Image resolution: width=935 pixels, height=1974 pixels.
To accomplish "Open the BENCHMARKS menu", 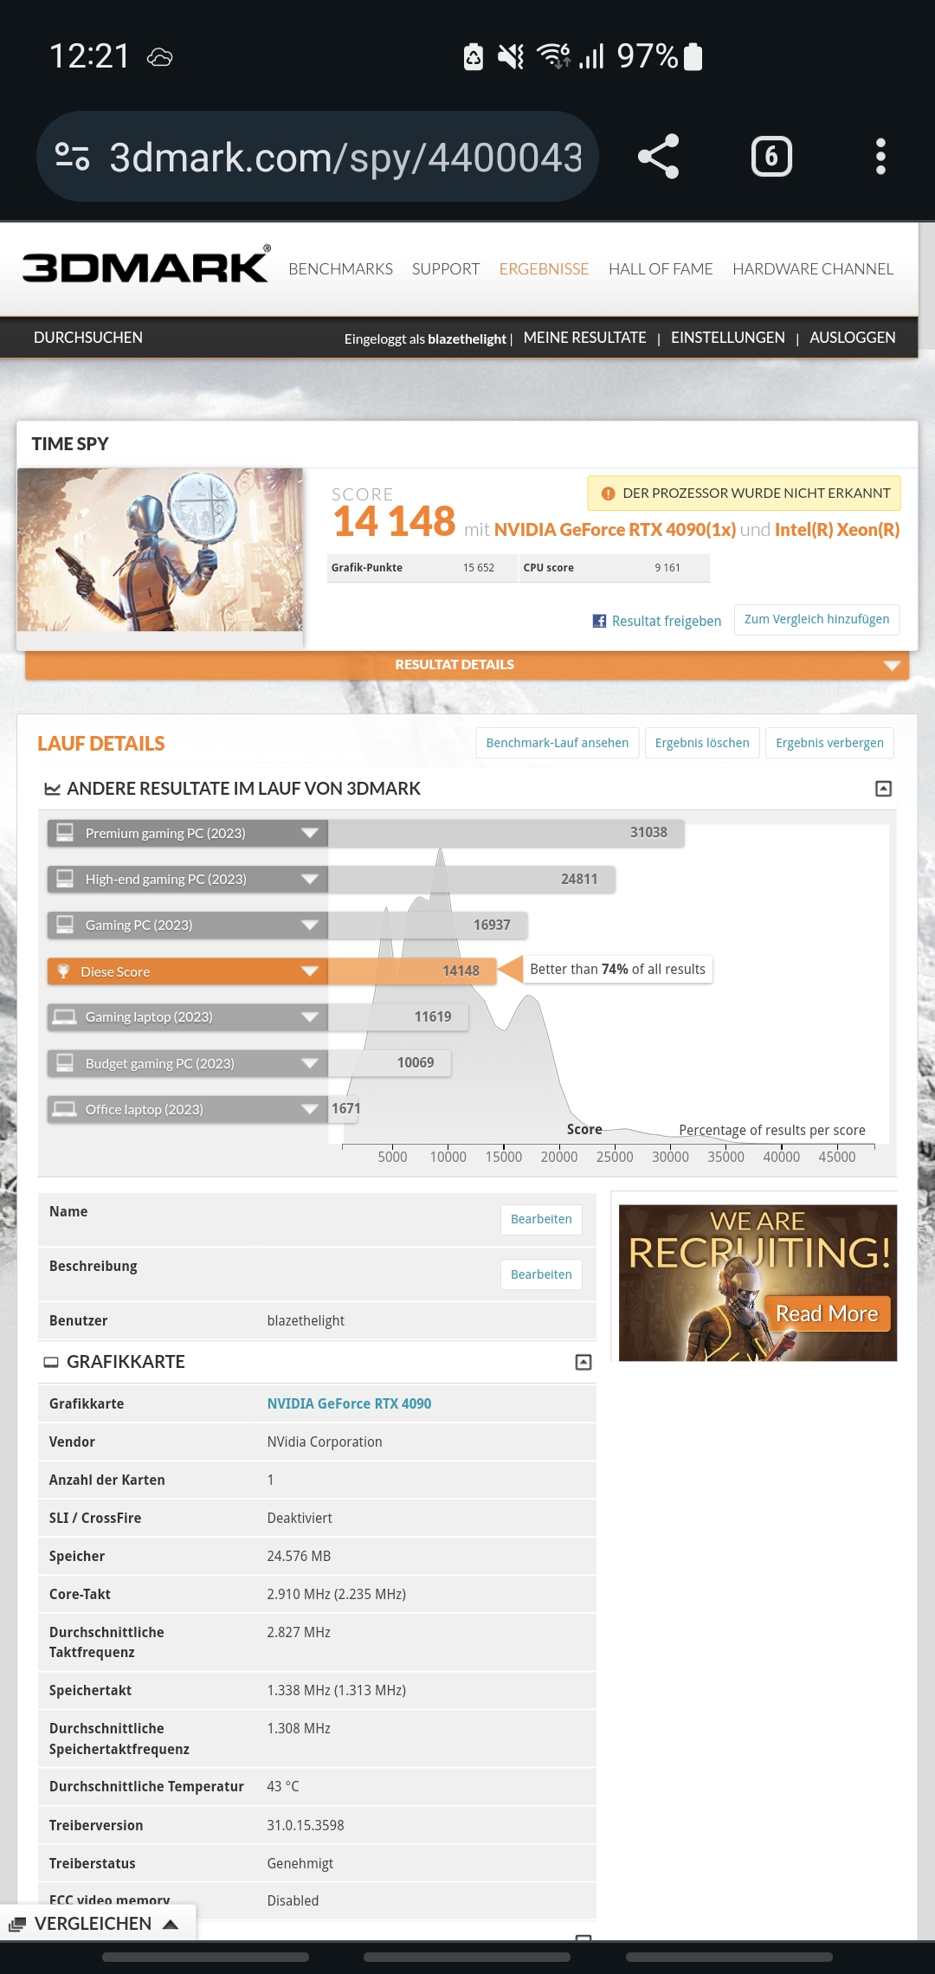I will (340, 269).
